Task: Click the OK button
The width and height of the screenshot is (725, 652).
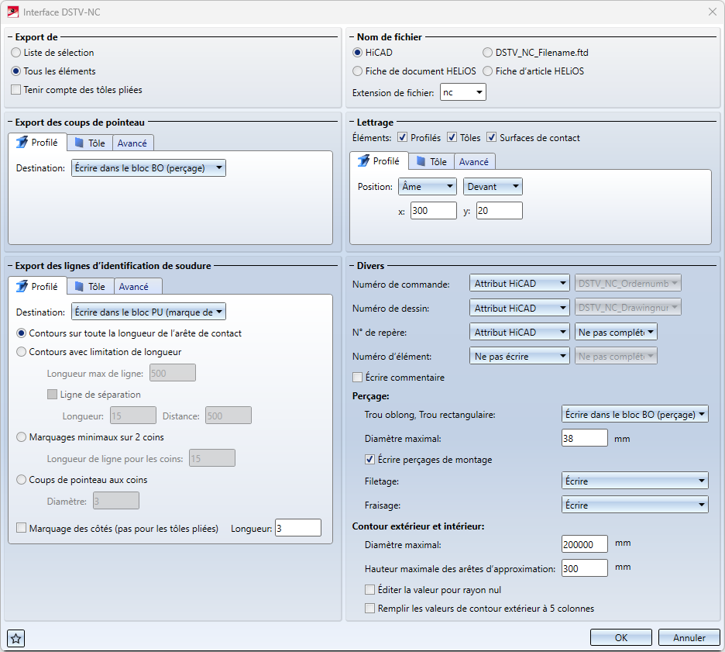Action: point(620,638)
